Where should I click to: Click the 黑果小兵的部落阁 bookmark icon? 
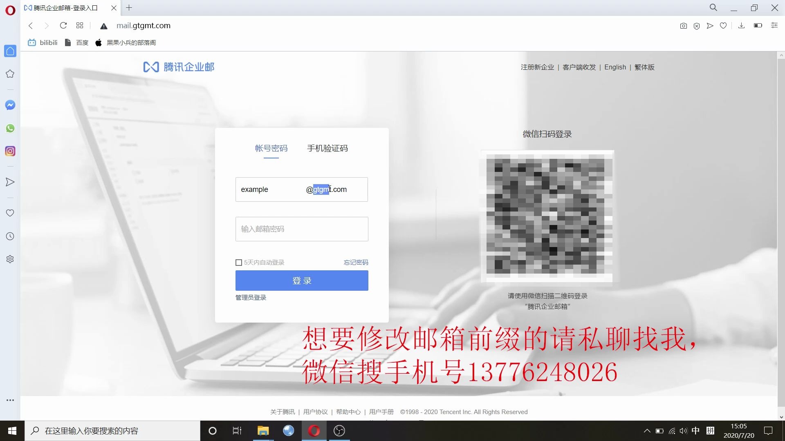point(99,42)
